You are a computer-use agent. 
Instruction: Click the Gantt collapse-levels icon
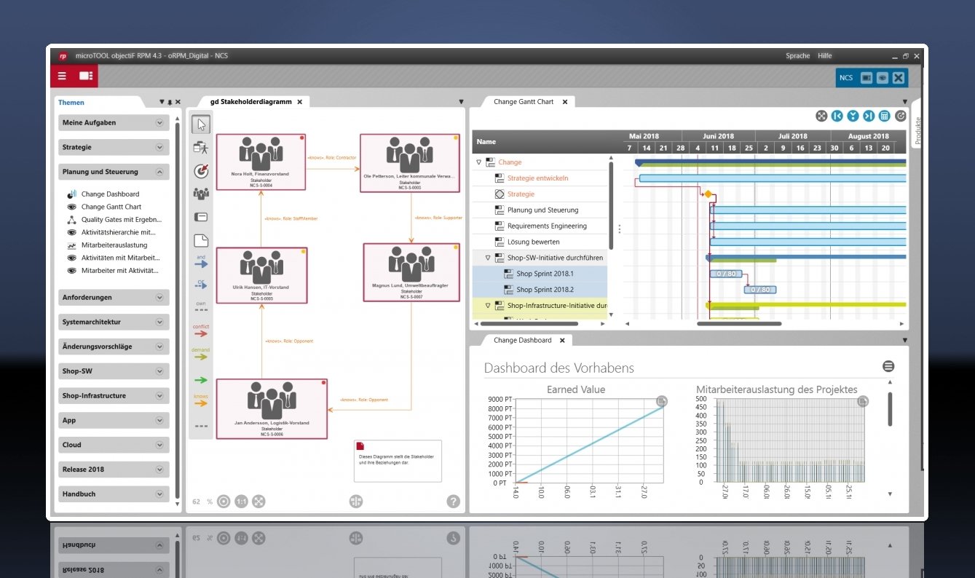point(853,116)
